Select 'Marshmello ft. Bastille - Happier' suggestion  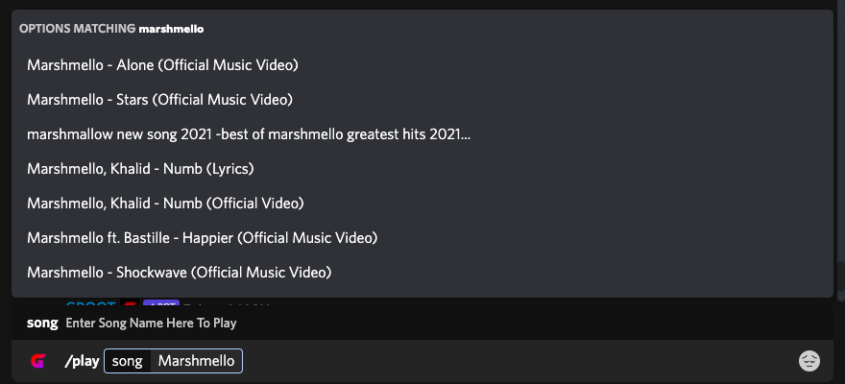[202, 238]
